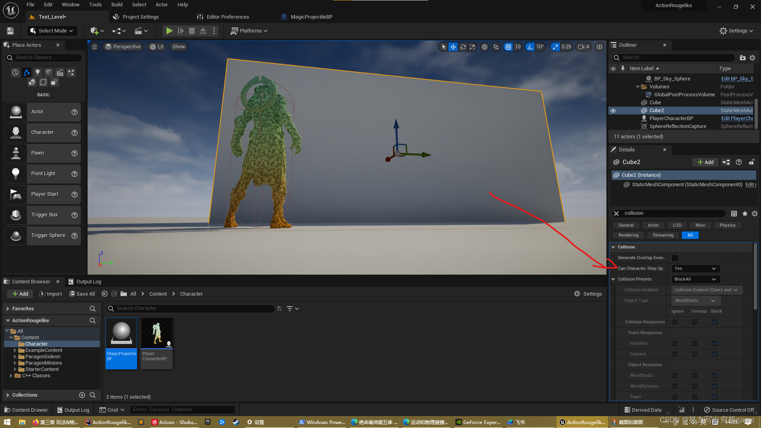Click Save All in the Content Browser
The height and width of the screenshot is (428, 761).
point(82,294)
